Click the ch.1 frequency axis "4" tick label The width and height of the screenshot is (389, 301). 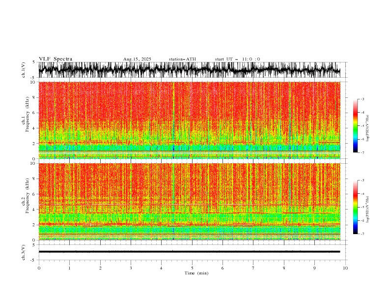tap(34, 128)
